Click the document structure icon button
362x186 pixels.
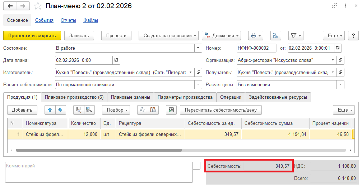pos(276,36)
